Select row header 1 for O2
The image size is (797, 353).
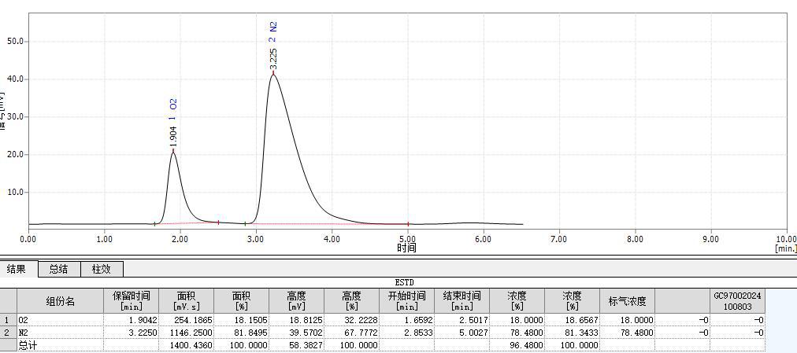point(8,320)
